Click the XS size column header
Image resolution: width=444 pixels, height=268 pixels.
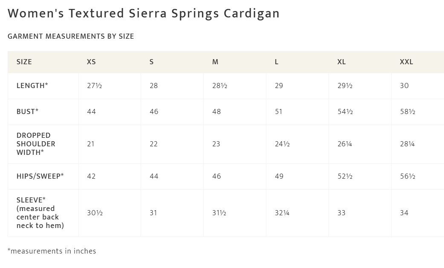91,62
